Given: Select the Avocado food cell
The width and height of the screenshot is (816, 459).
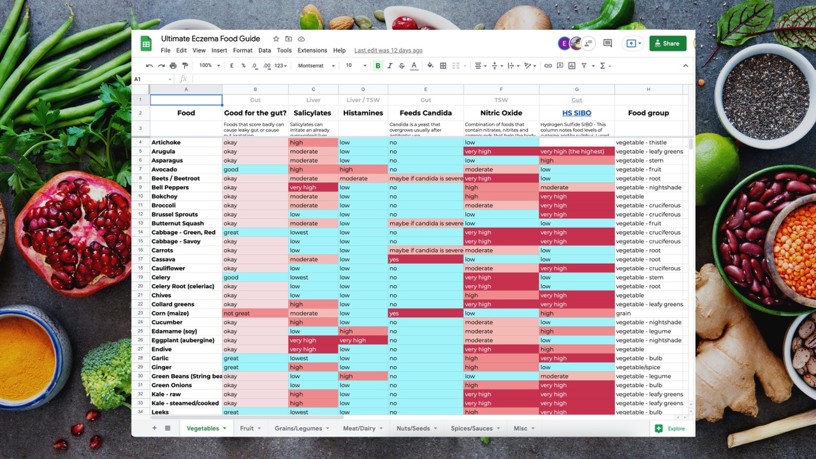Looking at the screenshot, I should coord(186,170).
